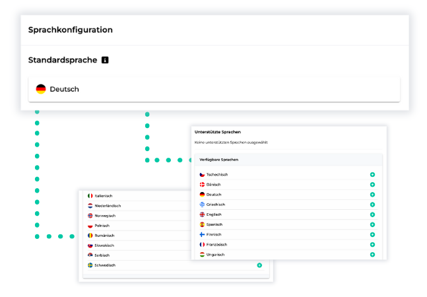
Task: Click the Sprachkonfiguration title
Action: click(x=71, y=30)
